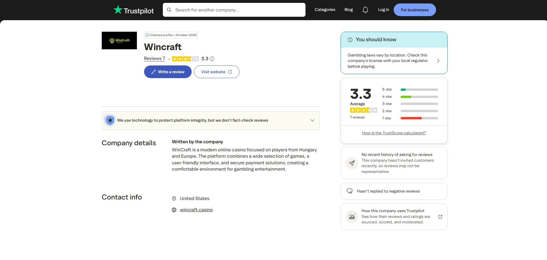Select the 2-star rating row
547x260 pixels.
(410, 111)
